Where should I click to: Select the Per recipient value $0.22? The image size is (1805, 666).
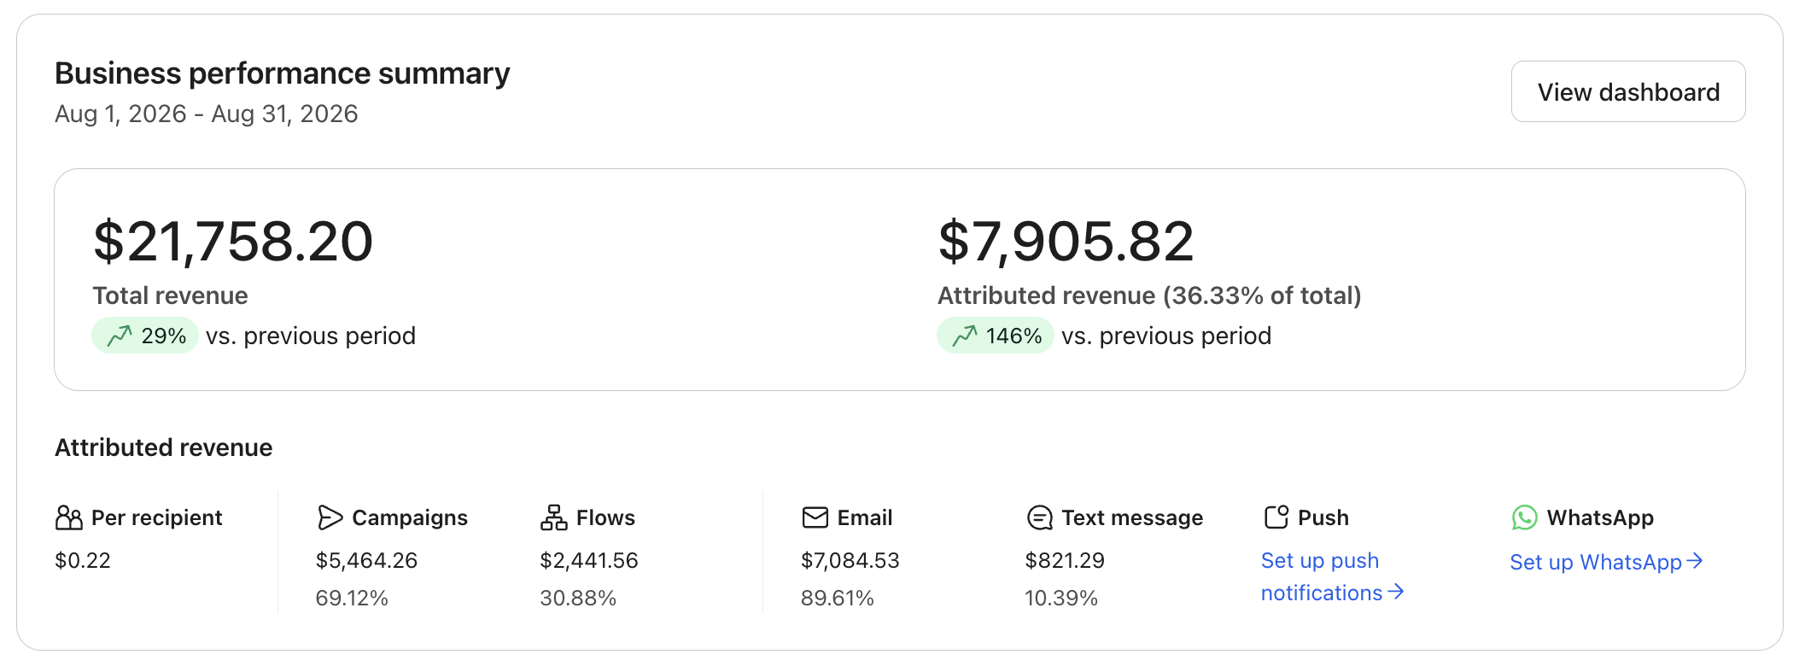[83, 560]
